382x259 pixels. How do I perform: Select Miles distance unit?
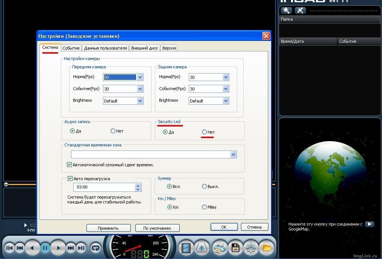(204, 207)
